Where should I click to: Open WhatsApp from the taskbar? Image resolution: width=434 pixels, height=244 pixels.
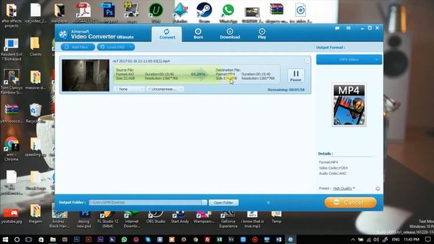pyautogui.click(x=124, y=239)
